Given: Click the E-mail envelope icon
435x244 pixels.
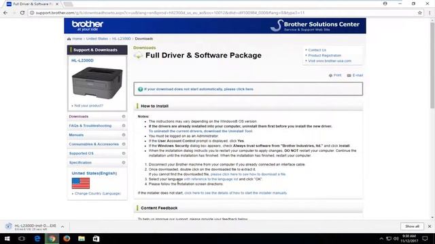Looking at the screenshot, I should click(349, 75).
